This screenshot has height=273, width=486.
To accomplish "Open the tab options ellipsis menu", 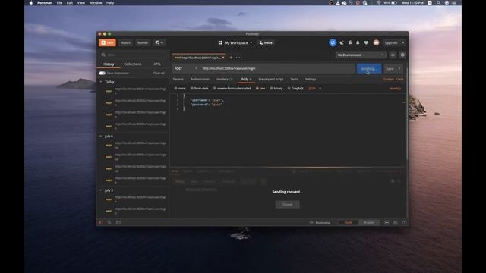I will click(238, 58).
